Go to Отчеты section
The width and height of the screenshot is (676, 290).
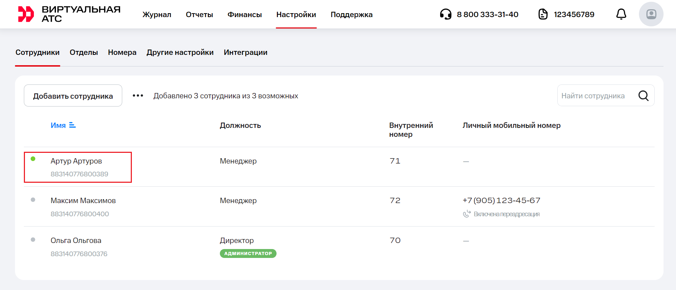click(199, 15)
